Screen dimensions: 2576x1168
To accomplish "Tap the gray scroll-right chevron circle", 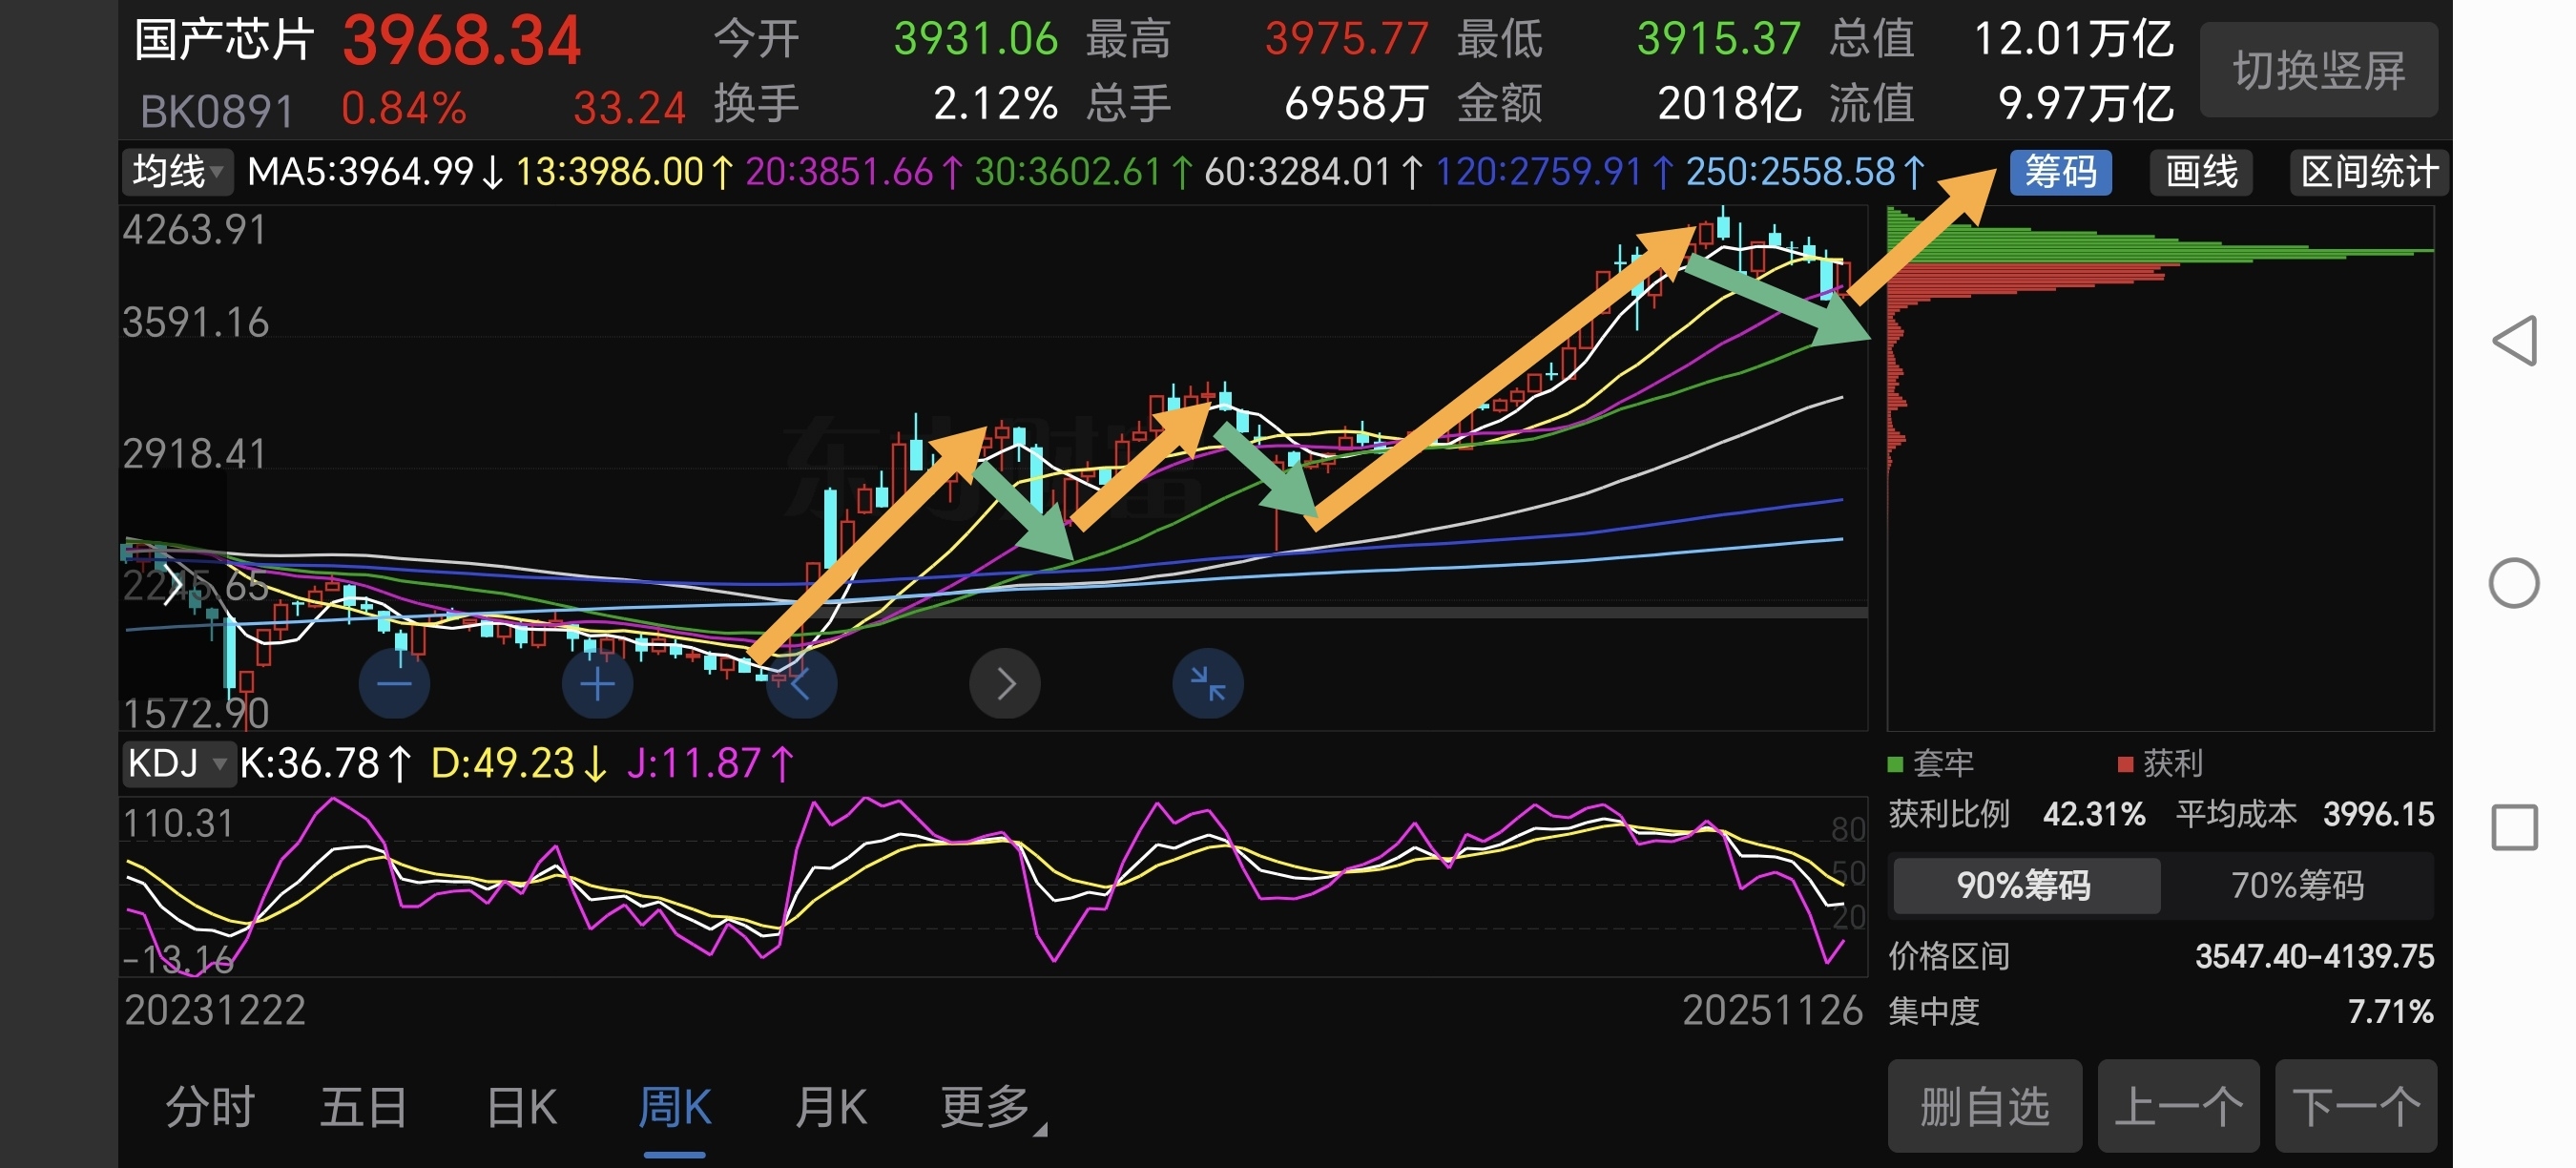I will [1005, 684].
